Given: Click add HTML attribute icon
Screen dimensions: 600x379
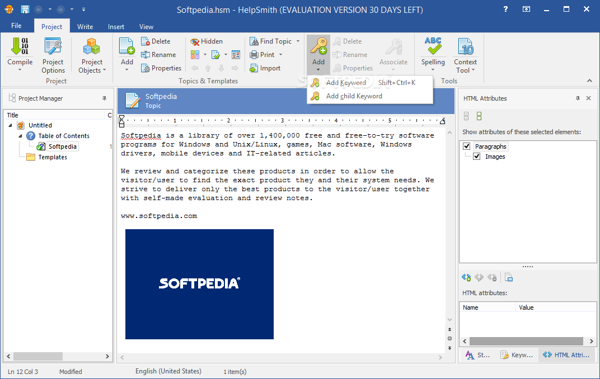Looking at the screenshot, I should [466, 277].
